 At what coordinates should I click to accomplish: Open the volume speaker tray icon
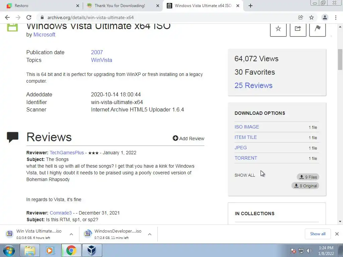309,251
